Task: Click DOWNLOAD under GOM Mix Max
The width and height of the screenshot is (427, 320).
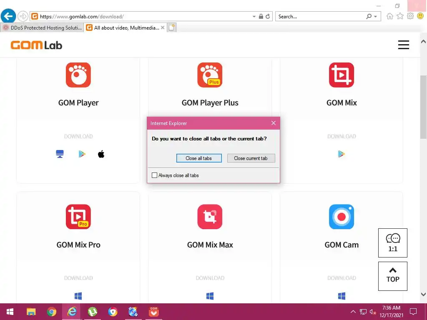Action: point(210,278)
